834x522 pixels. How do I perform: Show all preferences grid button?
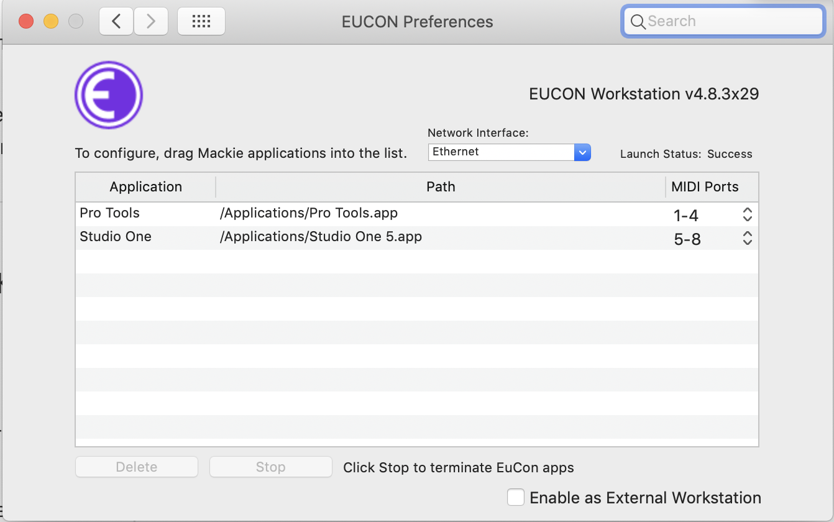point(201,22)
